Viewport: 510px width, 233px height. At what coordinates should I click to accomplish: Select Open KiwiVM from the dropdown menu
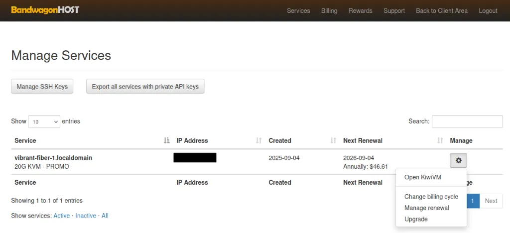pos(422,177)
